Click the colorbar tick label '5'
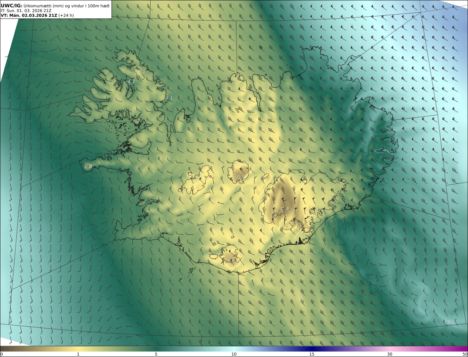Screen dimensions: 468x357 click(x=156, y=354)
